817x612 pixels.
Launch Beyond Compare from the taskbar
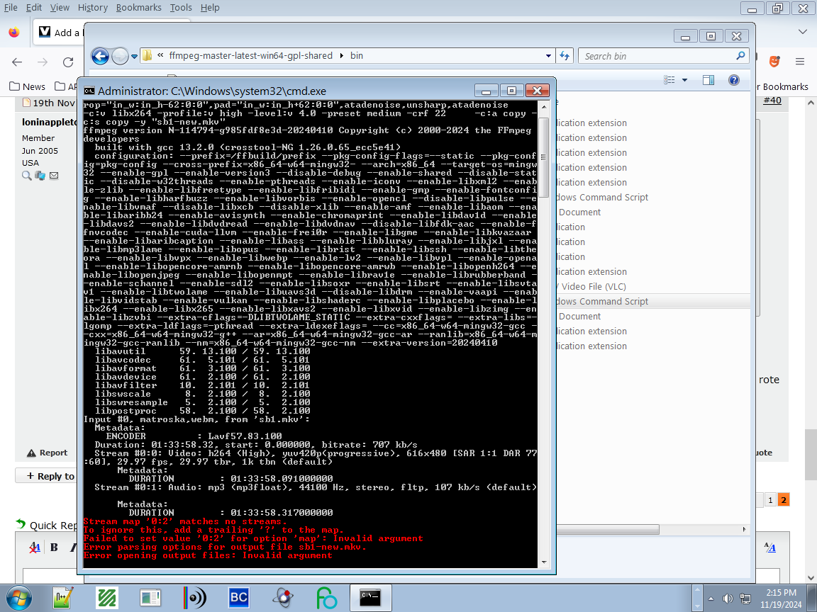click(238, 598)
